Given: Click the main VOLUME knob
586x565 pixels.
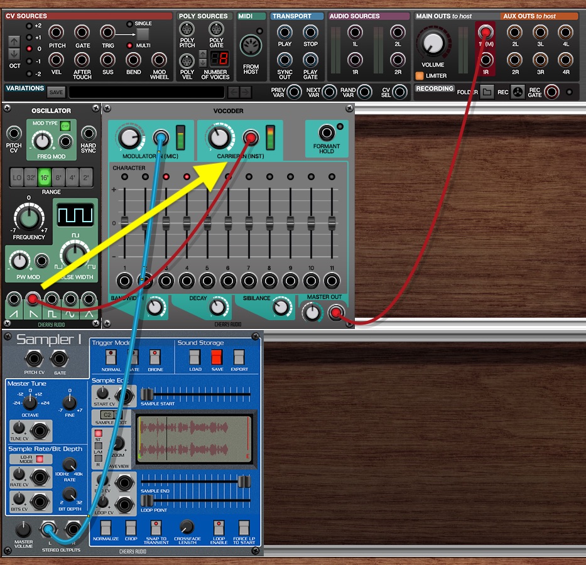Looking at the screenshot, I should click(433, 43).
